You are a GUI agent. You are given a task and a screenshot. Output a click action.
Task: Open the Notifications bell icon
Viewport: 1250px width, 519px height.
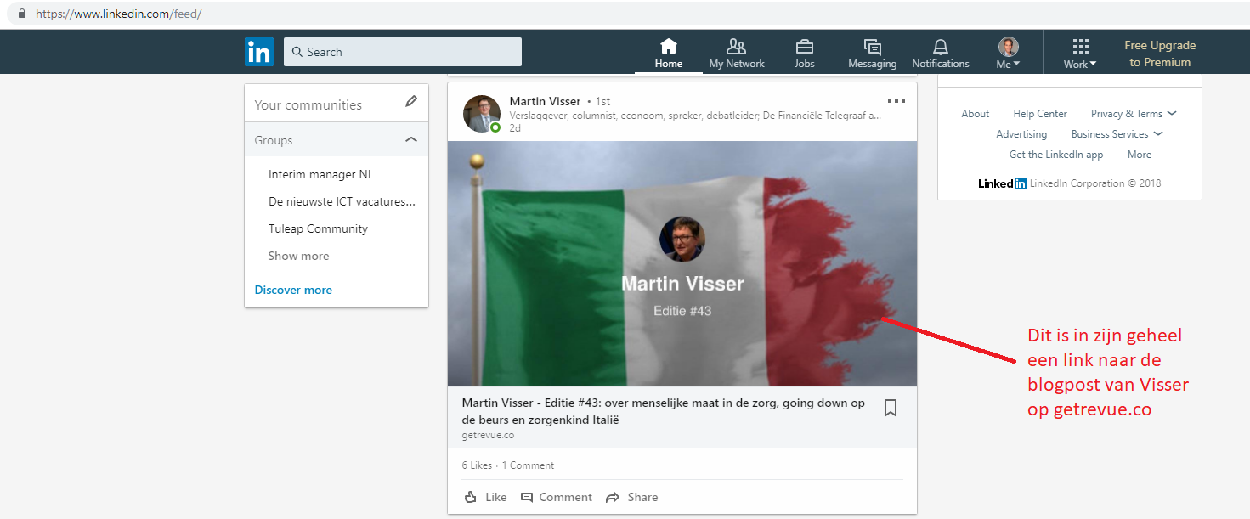[941, 46]
